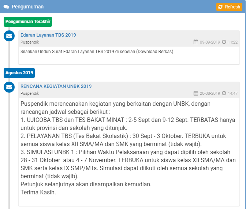
Task: Click the circular arrows icon inside the Refresh button
Action: (220, 7)
